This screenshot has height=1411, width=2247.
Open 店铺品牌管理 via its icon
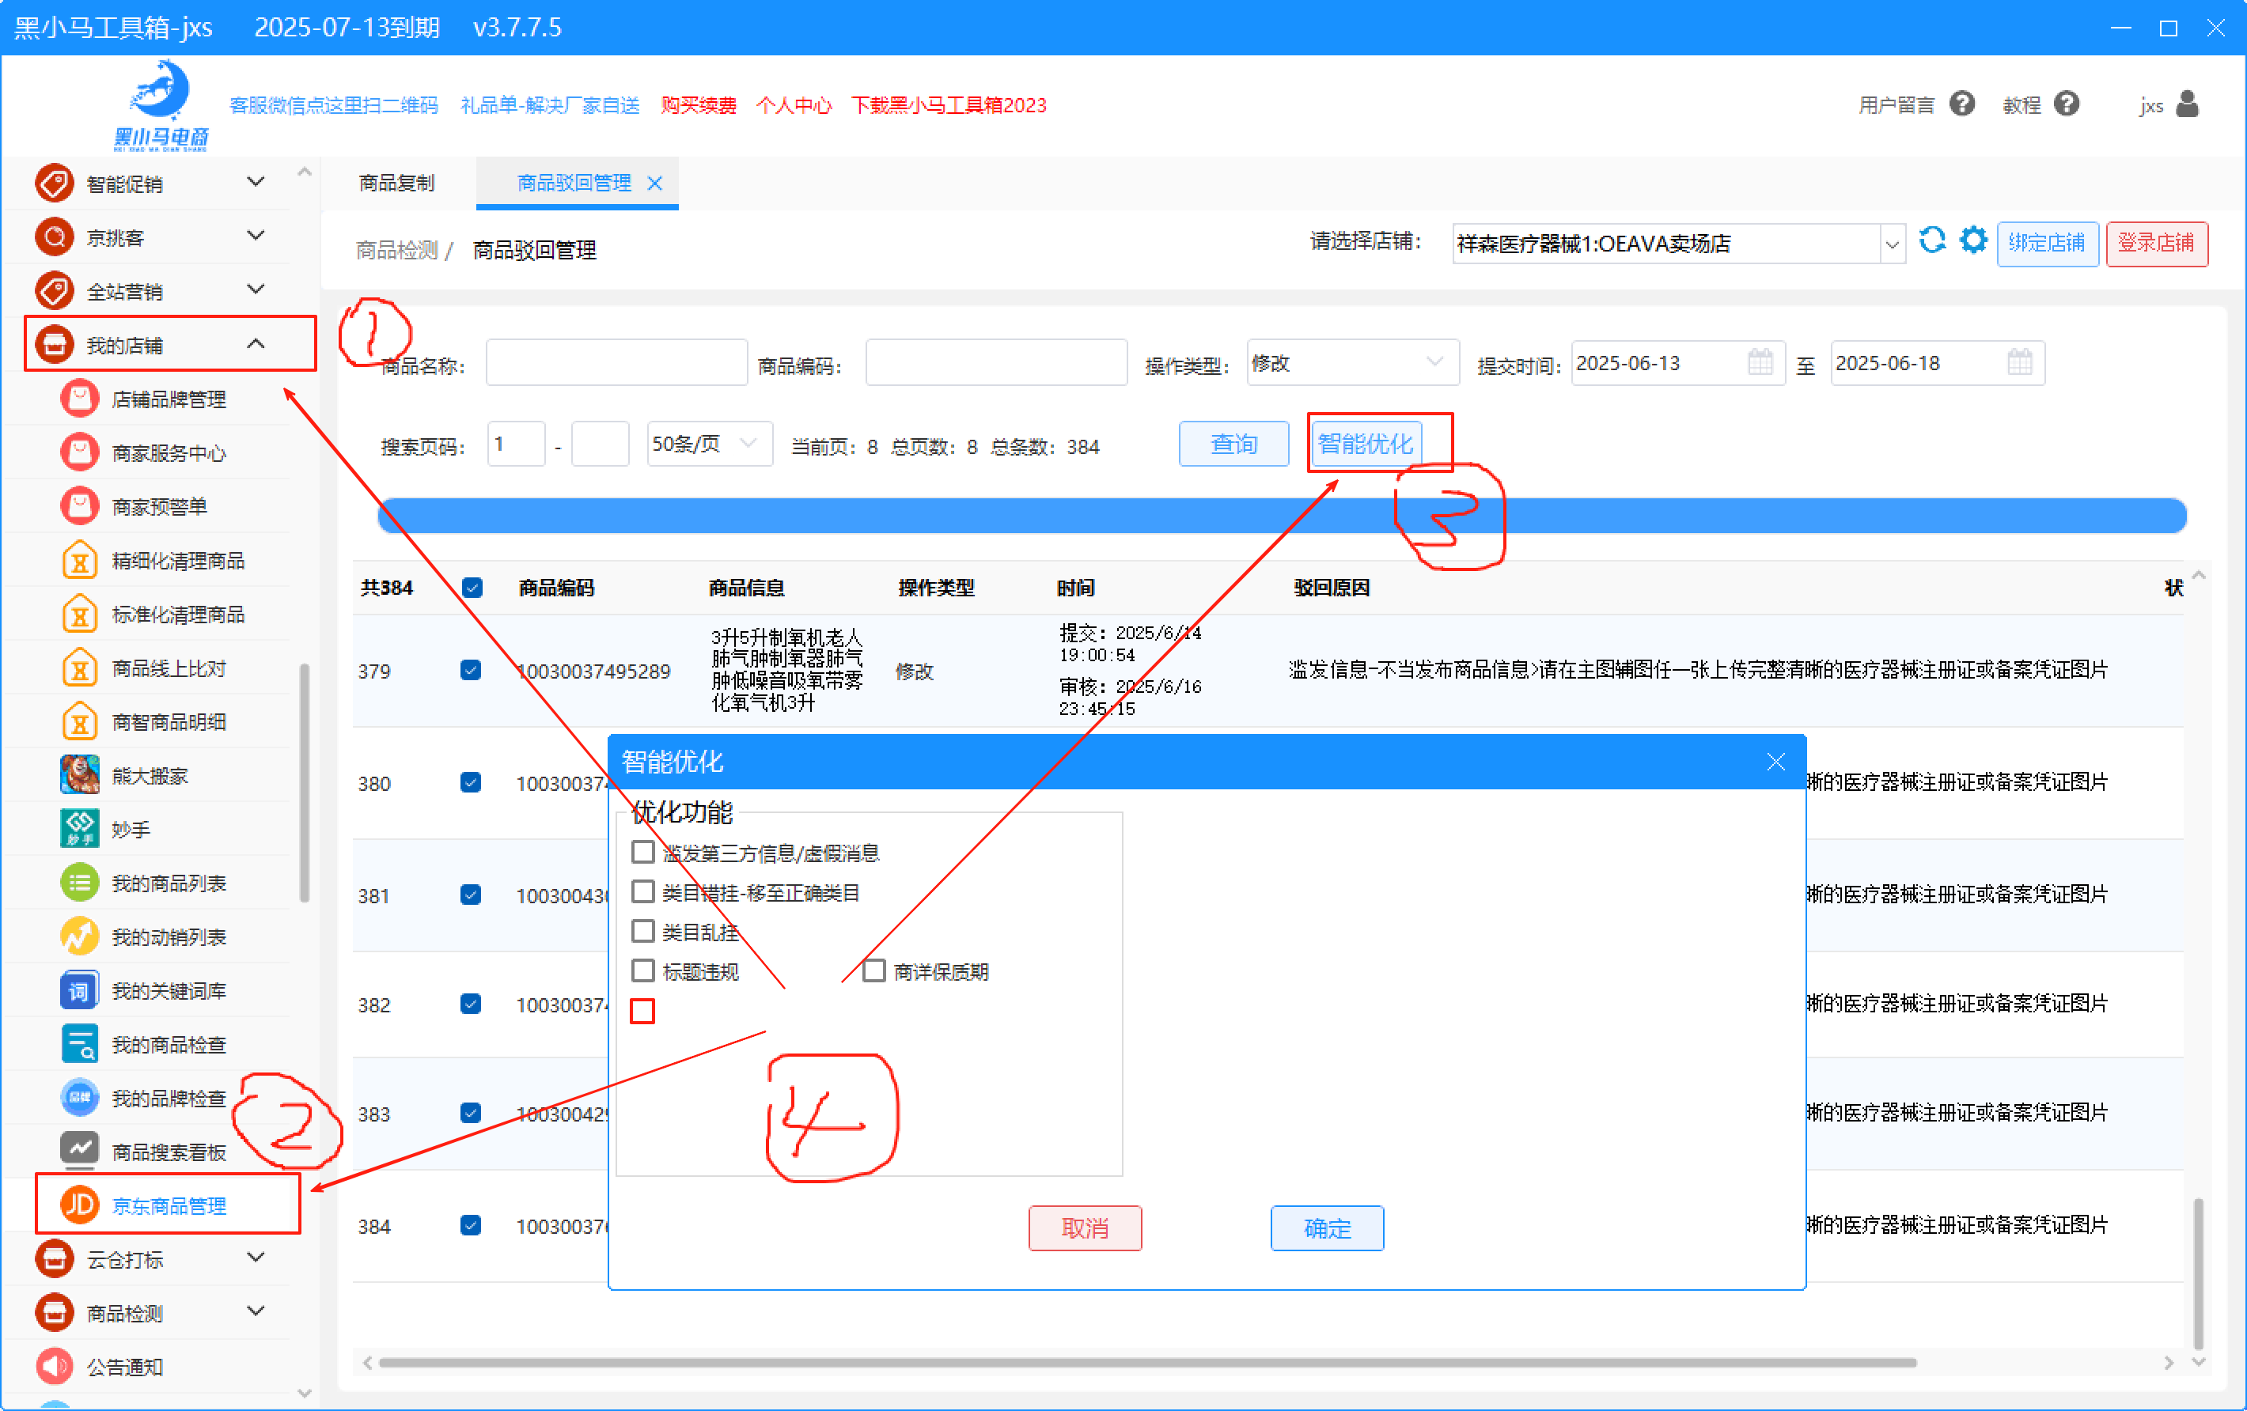[79, 399]
